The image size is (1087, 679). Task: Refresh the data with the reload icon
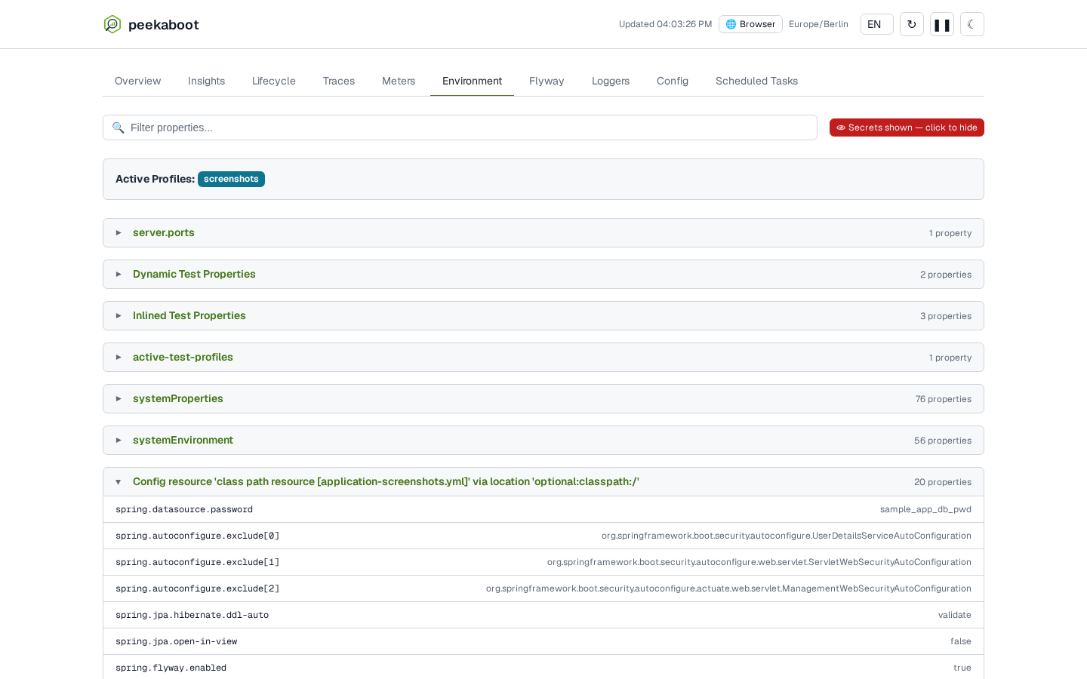912,24
